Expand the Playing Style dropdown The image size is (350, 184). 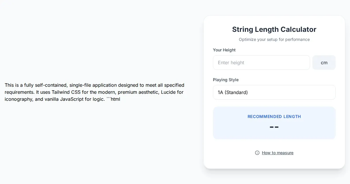(x=274, y=92)
